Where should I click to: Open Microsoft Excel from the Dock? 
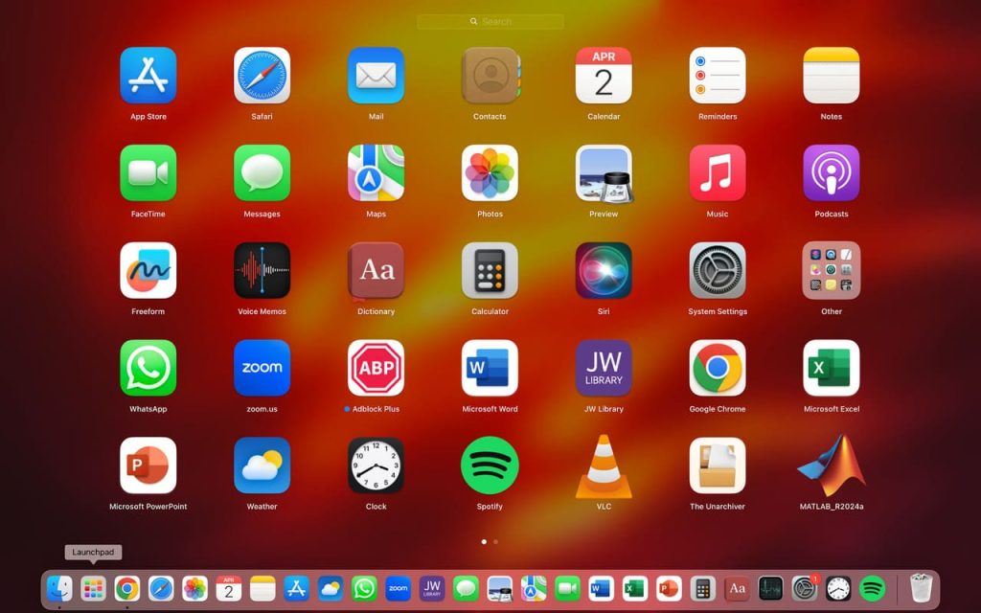coord(635,589)
